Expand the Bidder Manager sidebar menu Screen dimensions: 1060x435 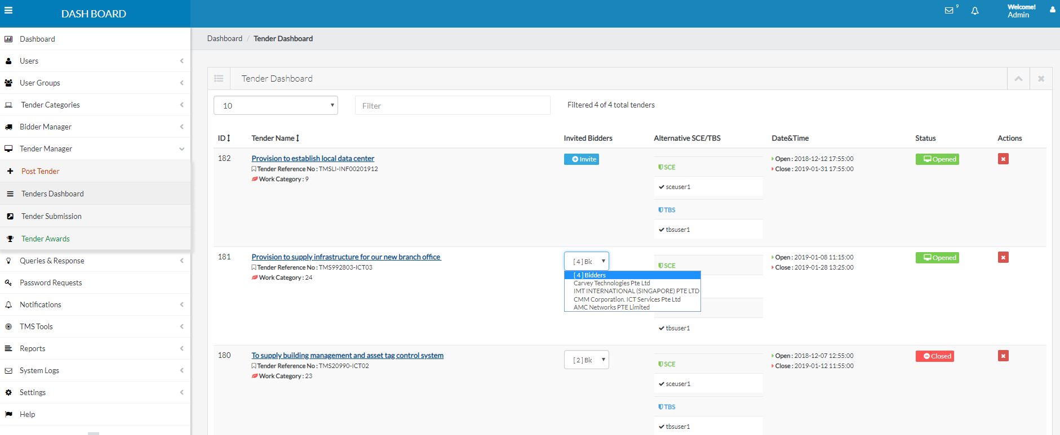point(95,127)
